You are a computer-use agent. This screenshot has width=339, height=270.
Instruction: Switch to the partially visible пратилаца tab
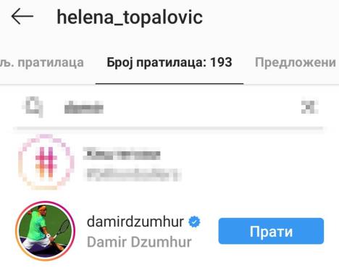(42, 63)
